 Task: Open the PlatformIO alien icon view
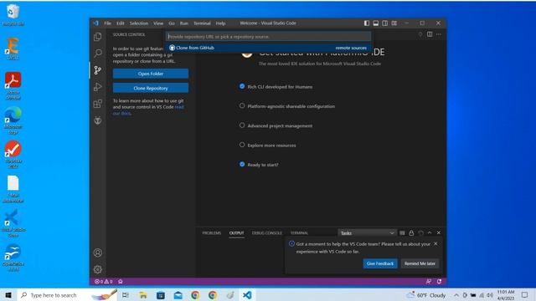coord(98,120)
